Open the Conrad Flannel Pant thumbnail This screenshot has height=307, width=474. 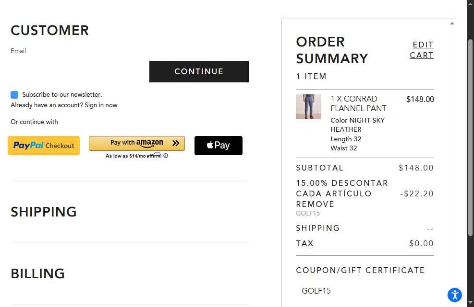tap(308, 107)
